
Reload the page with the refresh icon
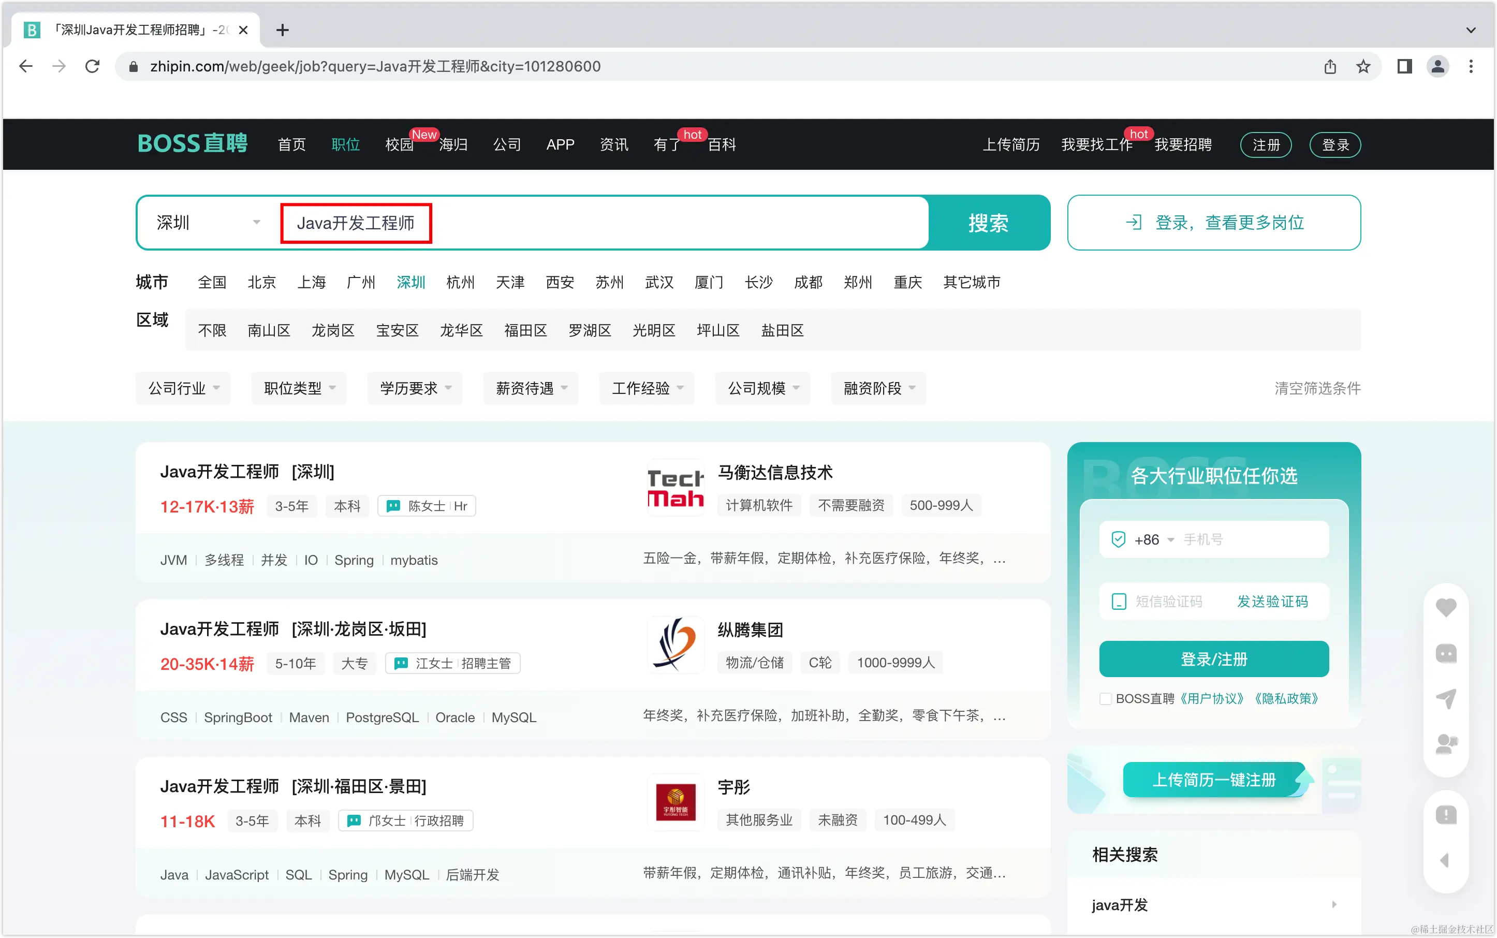93,66
